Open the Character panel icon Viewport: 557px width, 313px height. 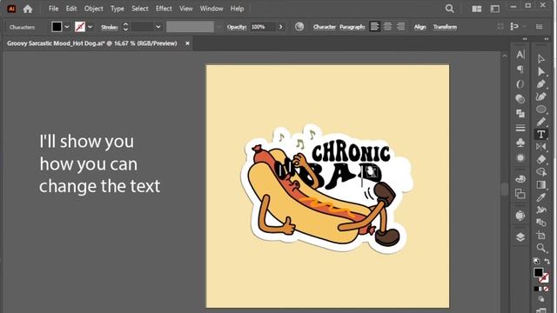click(x=520, y=54)
